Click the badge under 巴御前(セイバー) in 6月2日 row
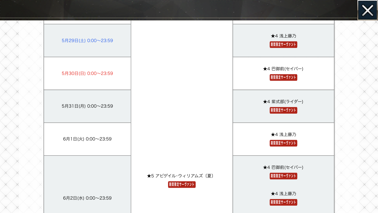378x213 pixels. (x=283, y=176)
